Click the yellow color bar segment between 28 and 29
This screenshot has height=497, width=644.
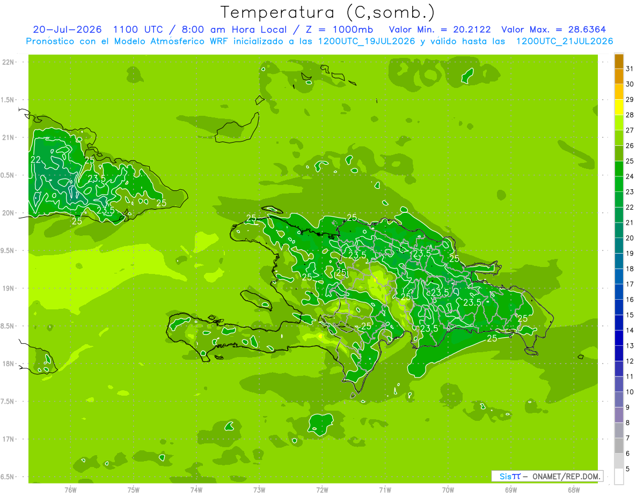click(619, 107)
